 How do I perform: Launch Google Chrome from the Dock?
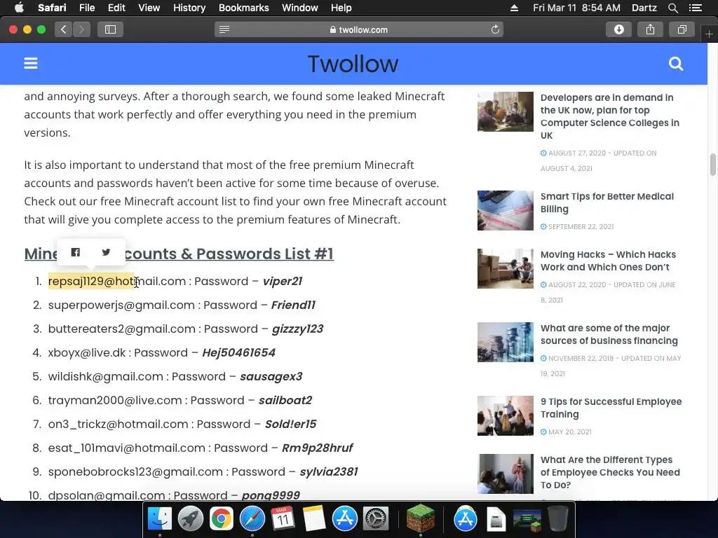(x=221, y=519)
